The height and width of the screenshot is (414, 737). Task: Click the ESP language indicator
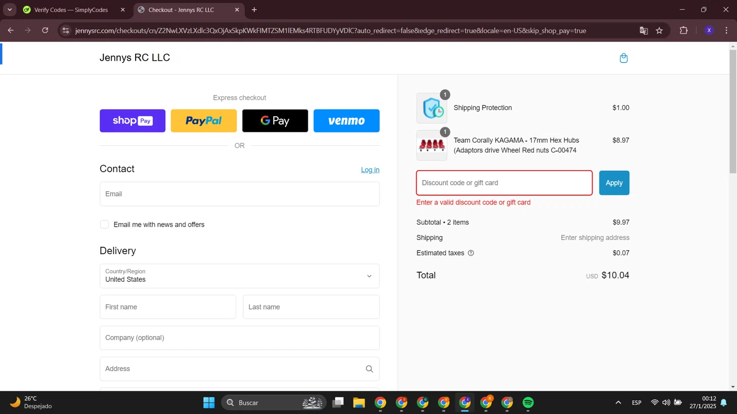pos(637,403)
